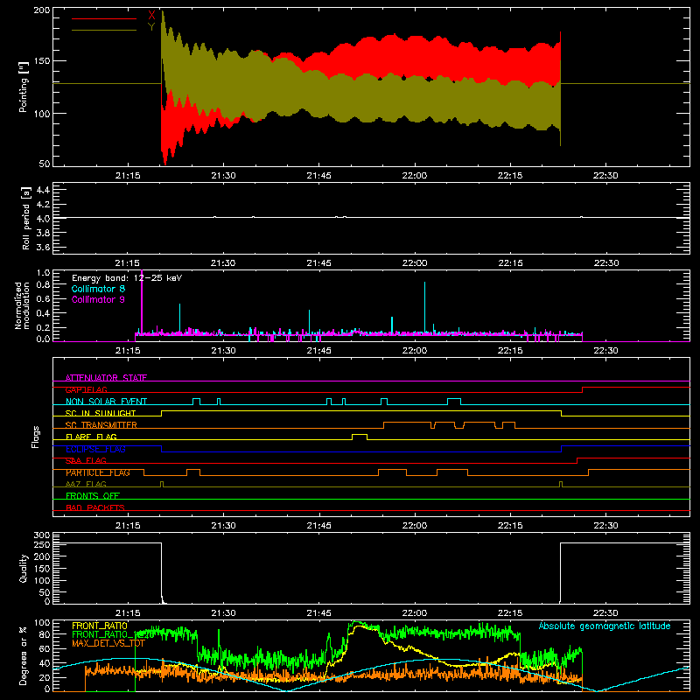This screenshot has height=700, width=700.
Task: Click the 0.8 value on modulation axis
Action: pos(43,284)
